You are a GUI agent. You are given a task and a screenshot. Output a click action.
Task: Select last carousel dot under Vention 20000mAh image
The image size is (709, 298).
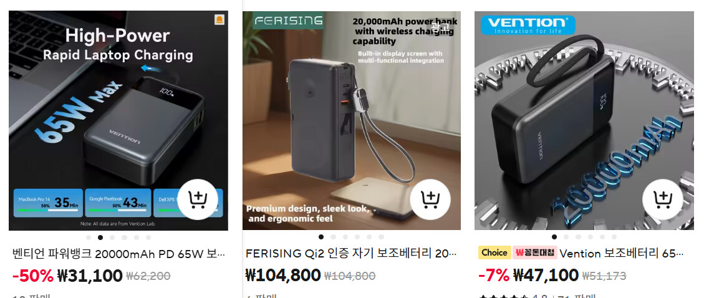(x=614, y=237)
